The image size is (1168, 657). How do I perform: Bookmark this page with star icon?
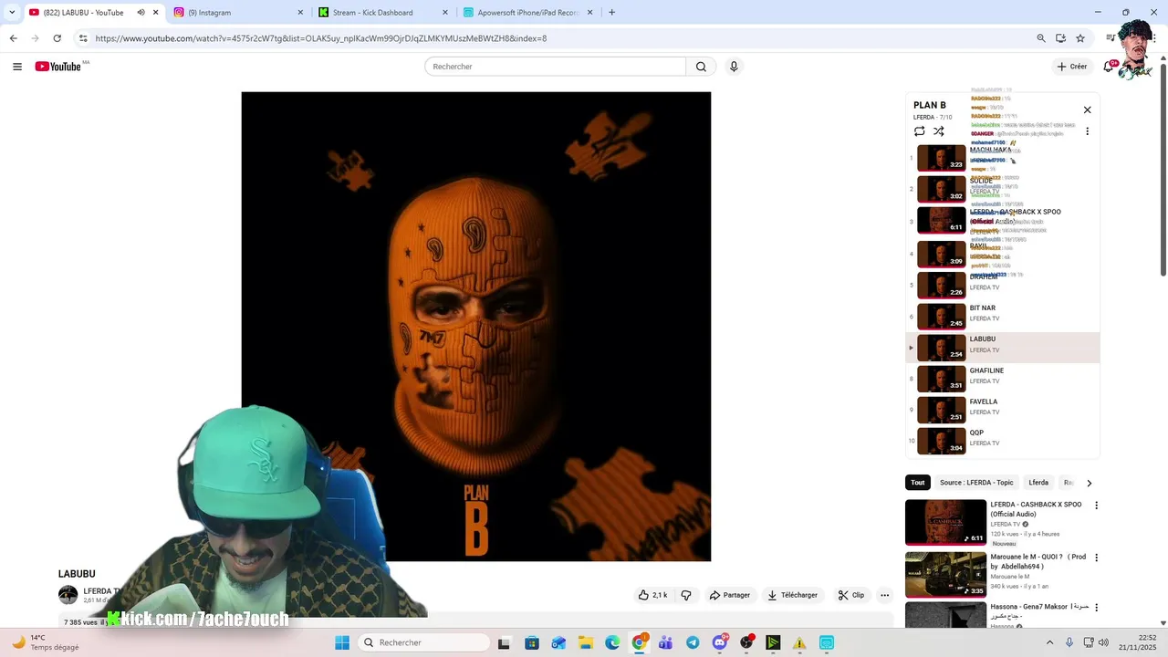point(1080,38)
